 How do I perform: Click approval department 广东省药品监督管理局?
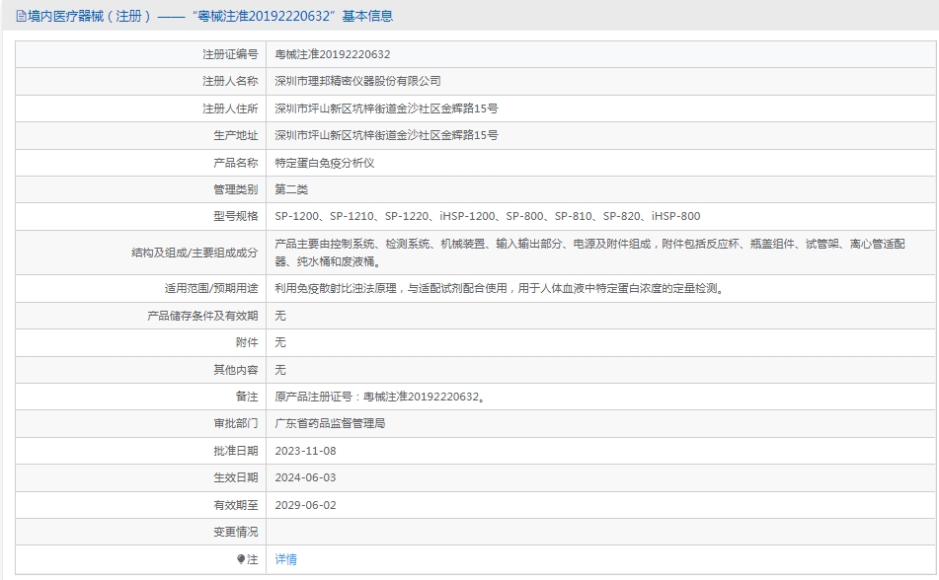point(330,423)
